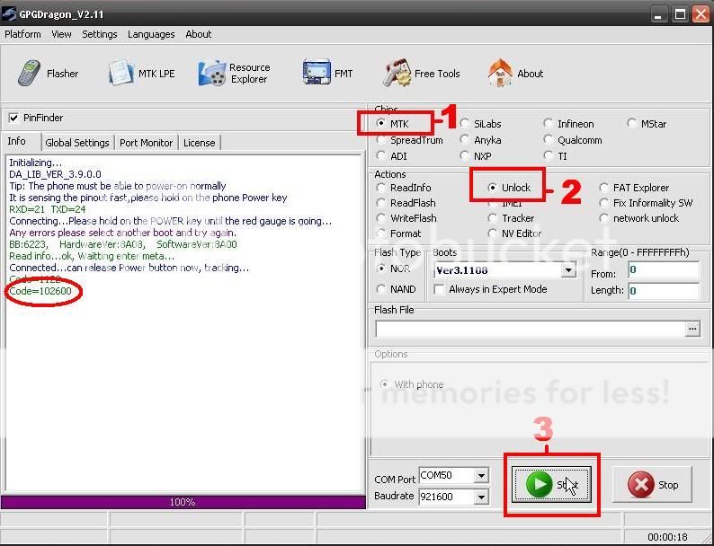This screenshot has width=714, height=546.
Task: Open Free Tools
Action: point(421,74)
